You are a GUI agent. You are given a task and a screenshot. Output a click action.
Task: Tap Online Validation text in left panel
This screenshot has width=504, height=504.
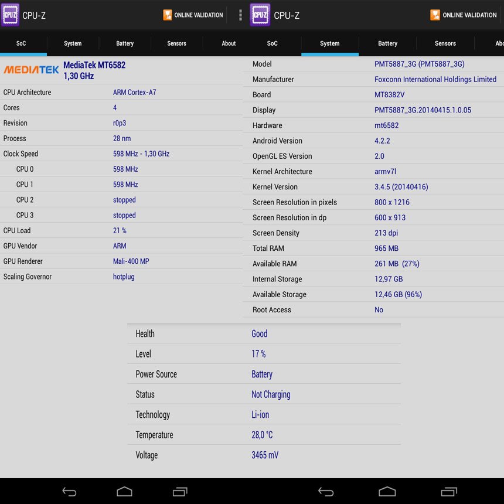coord(198,15)
